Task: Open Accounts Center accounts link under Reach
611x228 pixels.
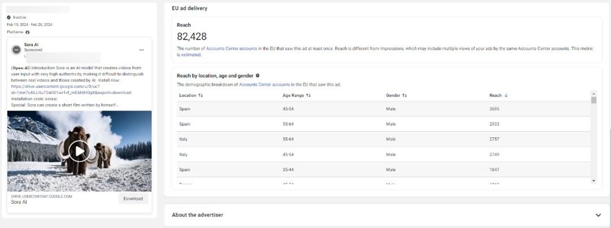Action: point(232,48)
